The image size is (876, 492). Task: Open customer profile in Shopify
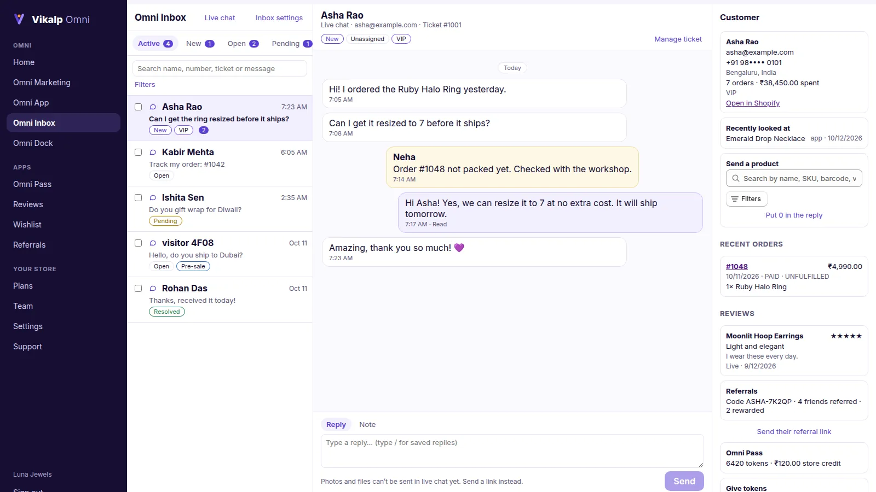coord(753,103)
